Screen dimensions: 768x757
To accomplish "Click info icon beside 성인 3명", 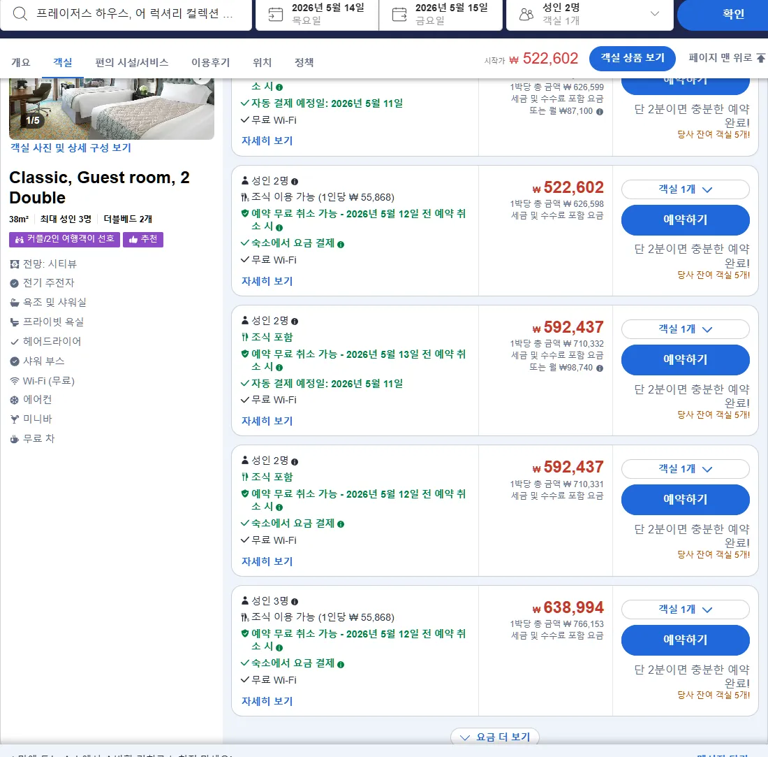I will (x=295, y=602).
